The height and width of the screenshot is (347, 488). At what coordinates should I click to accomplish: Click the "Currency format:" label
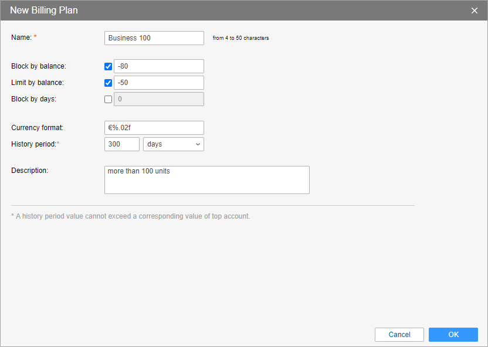37,127
